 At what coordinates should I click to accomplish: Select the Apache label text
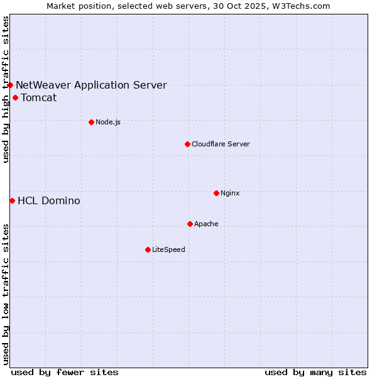[x=206, y=224]
